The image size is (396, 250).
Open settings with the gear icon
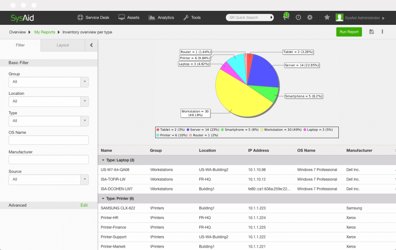coord(310,17)
